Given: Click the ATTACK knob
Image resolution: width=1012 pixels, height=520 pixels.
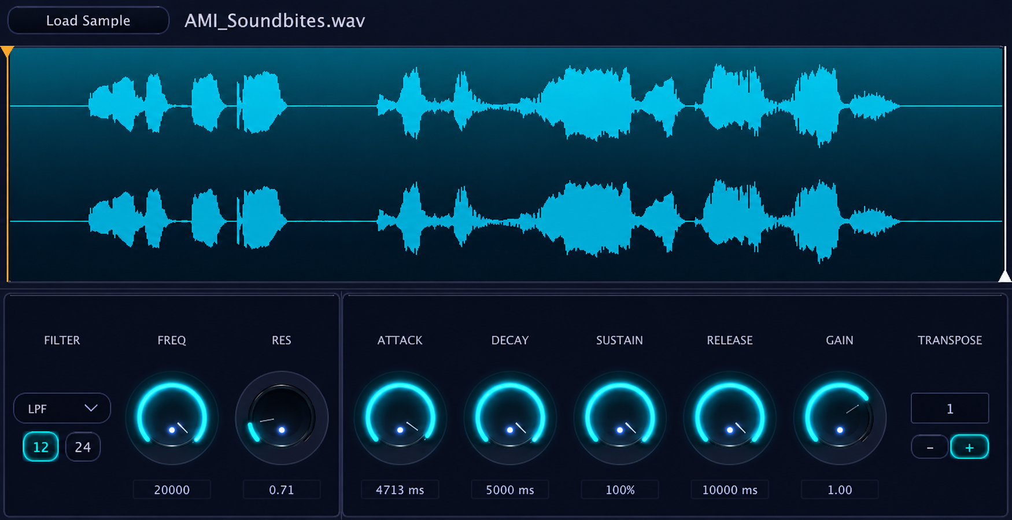Looking at the screenshot, I should pyautogui.click(x=400, y=418).
